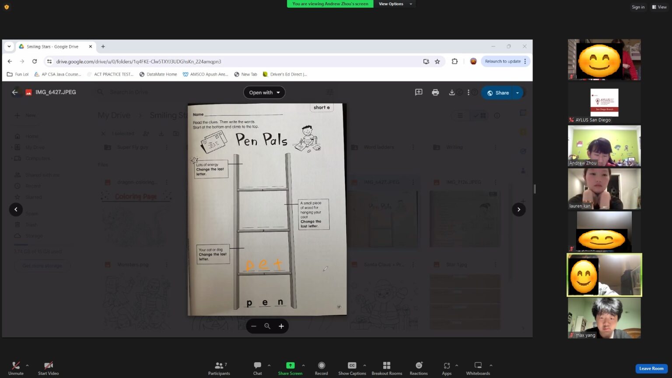The image size is (672, 378).
Task: Open View Options dropdown
Action: tap(395, 4)
